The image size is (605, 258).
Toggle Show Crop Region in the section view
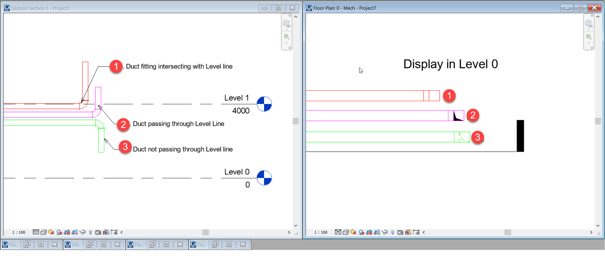click(x=74, y=232)
